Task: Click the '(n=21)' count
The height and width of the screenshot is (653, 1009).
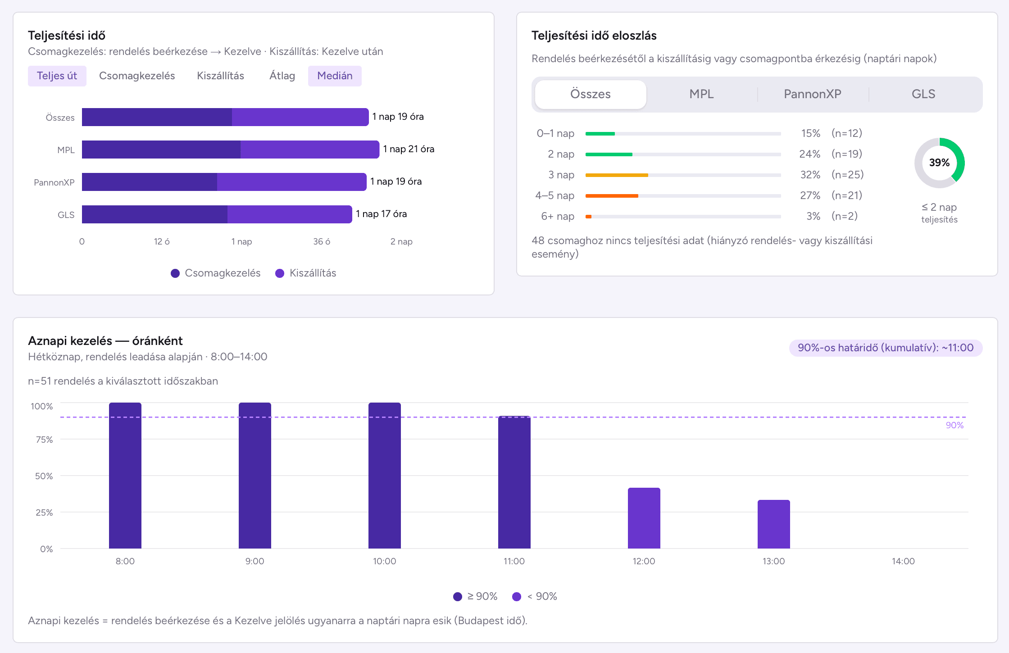Action: click(847, 195)
